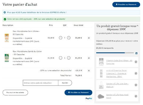143x105 pixels.
Task: Open Raw Microbiome Soin Ultime product title
Action: pyautogui.click(x=26, y=33)
